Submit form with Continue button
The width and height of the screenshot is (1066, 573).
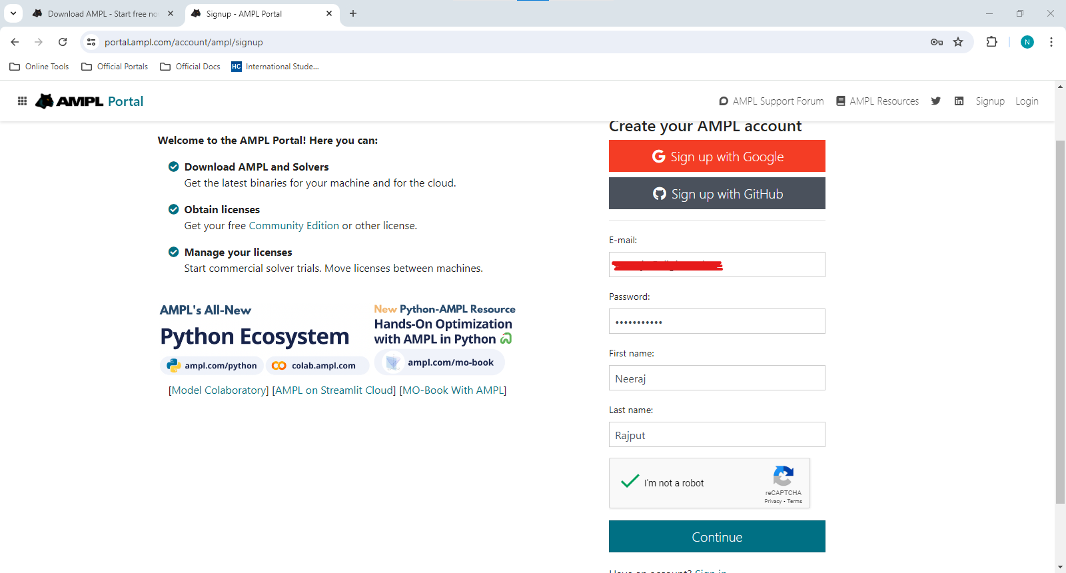tap(717, 536)
